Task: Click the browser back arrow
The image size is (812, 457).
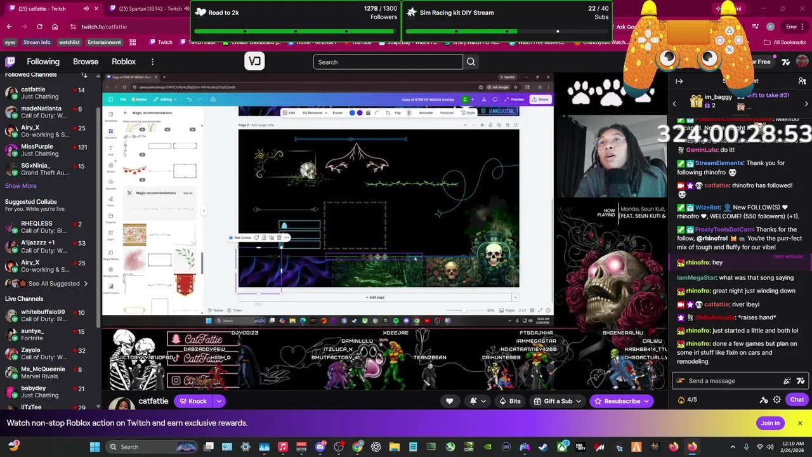Action: click(9, 27)
